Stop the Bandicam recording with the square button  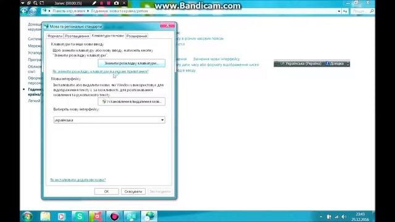109,3
